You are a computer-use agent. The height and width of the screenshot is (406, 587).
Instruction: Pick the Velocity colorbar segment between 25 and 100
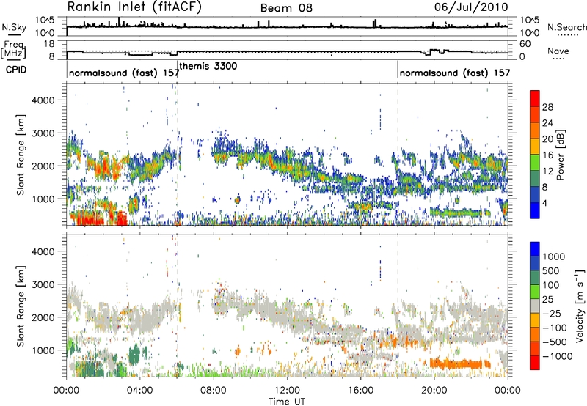(535, 292)
